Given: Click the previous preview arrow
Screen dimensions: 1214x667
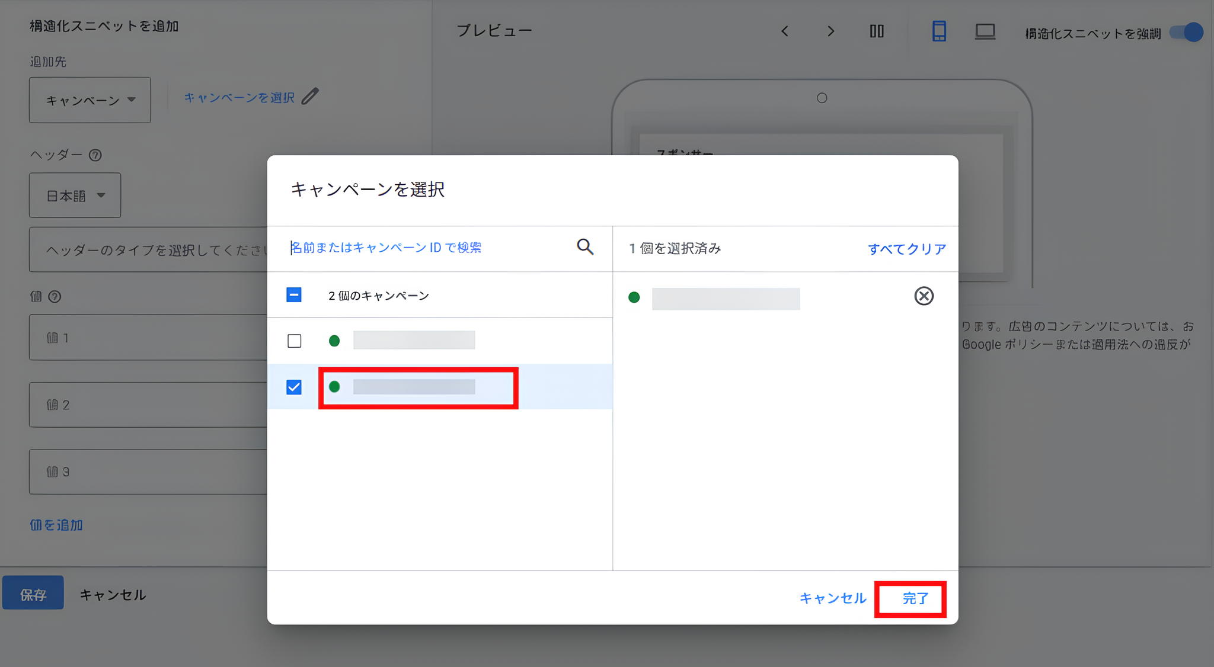Looking at the screenshot, I should 784,31.
